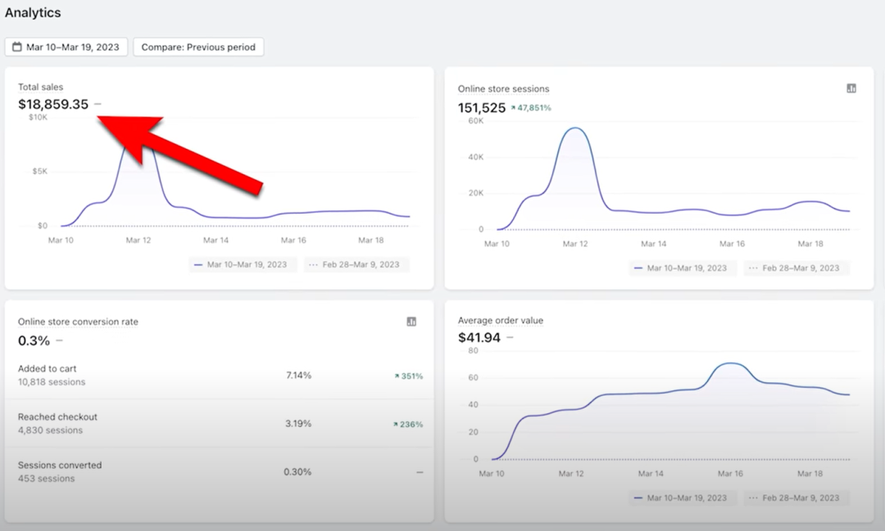Select the Added to cart row
885x531 pixels.
(x=219, y=376)
